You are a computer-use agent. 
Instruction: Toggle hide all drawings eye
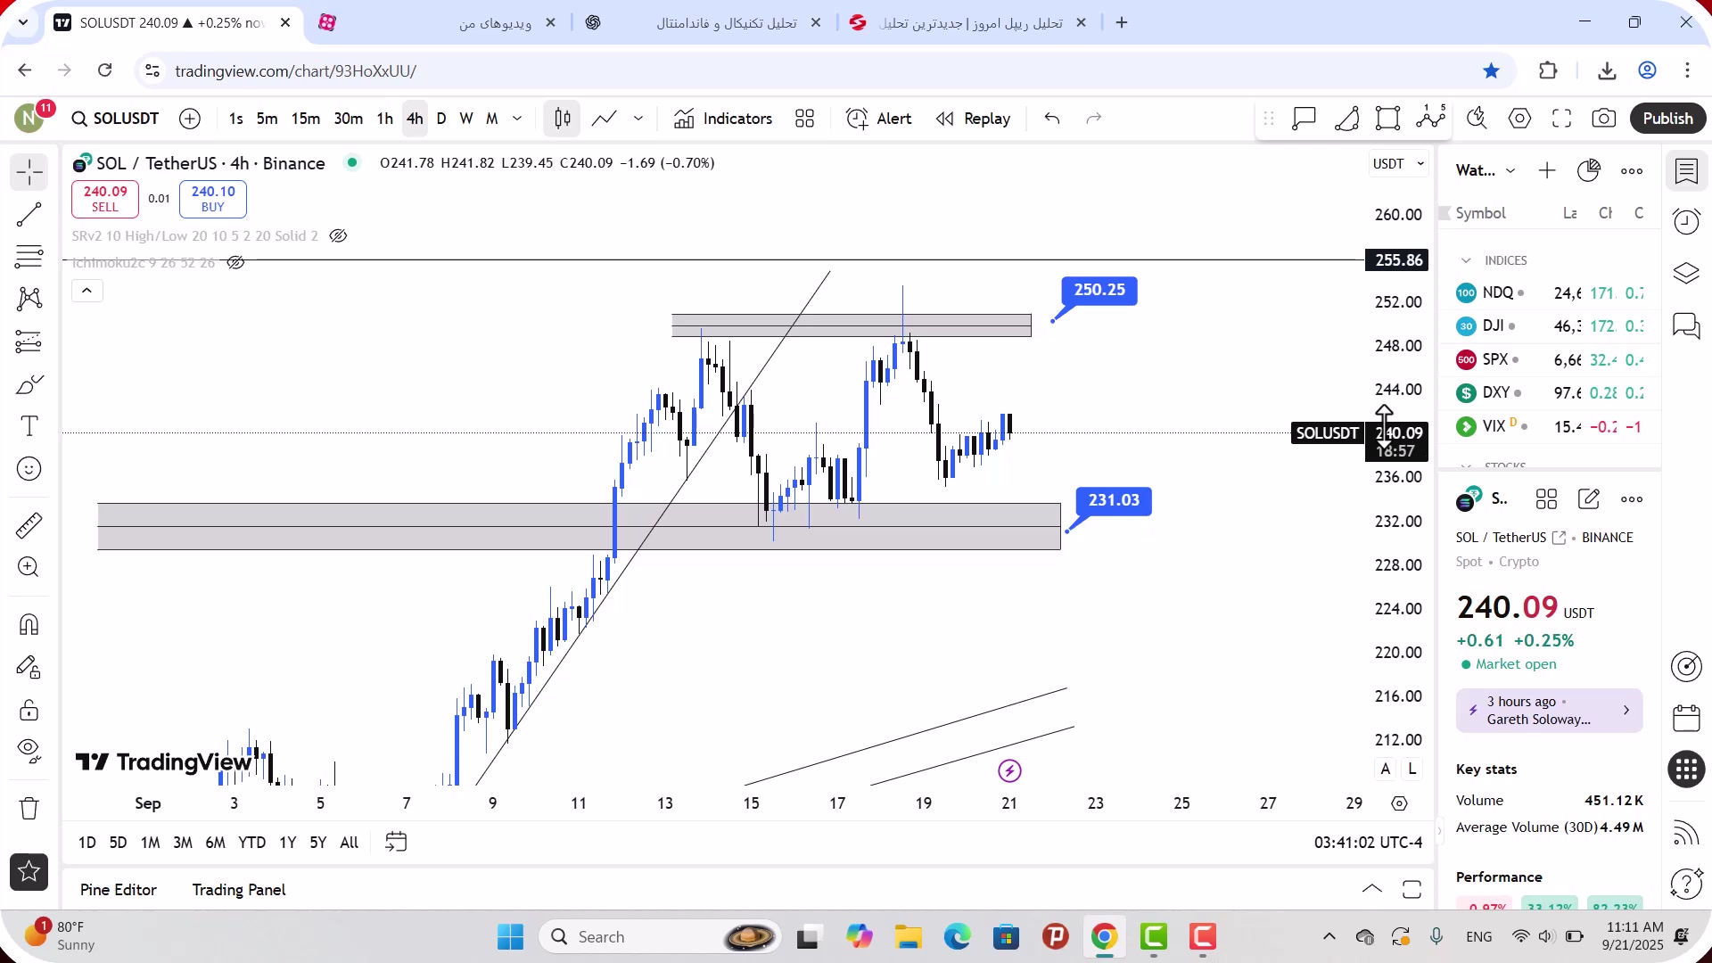click(x=29, y=752)
